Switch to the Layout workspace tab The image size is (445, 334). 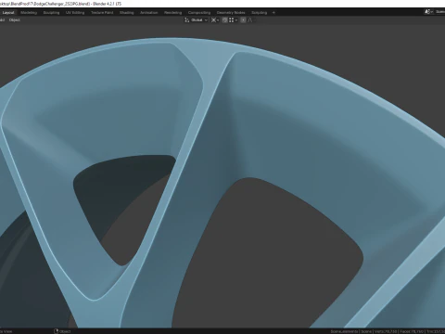tap(8, 13)
